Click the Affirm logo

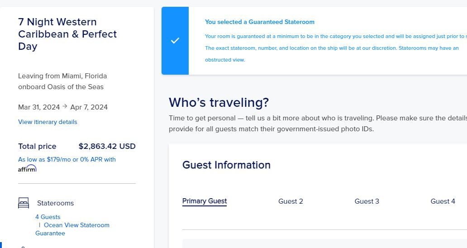click(27, 168)
